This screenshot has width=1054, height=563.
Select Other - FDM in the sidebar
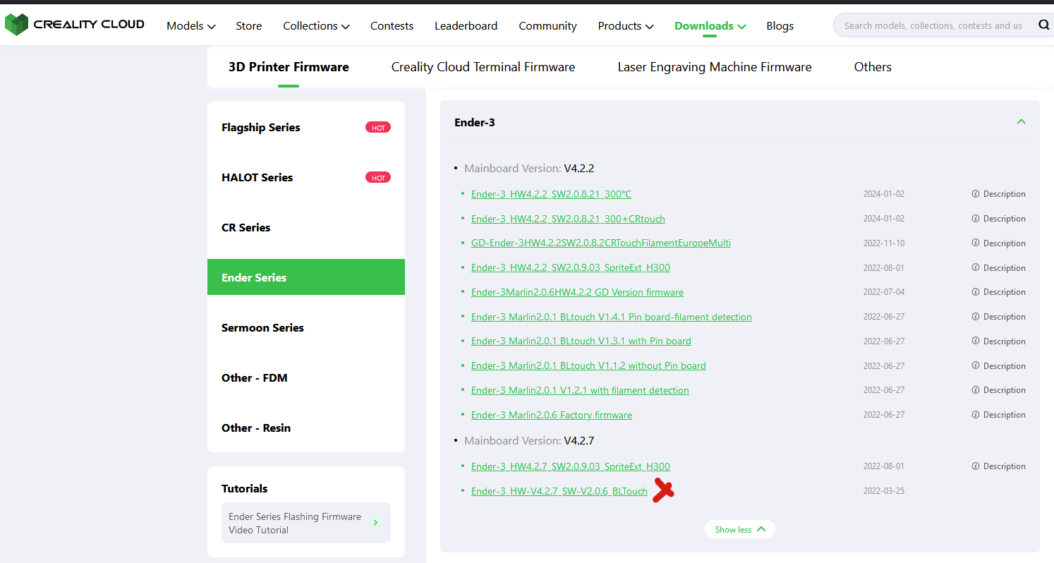click(306, 378)
